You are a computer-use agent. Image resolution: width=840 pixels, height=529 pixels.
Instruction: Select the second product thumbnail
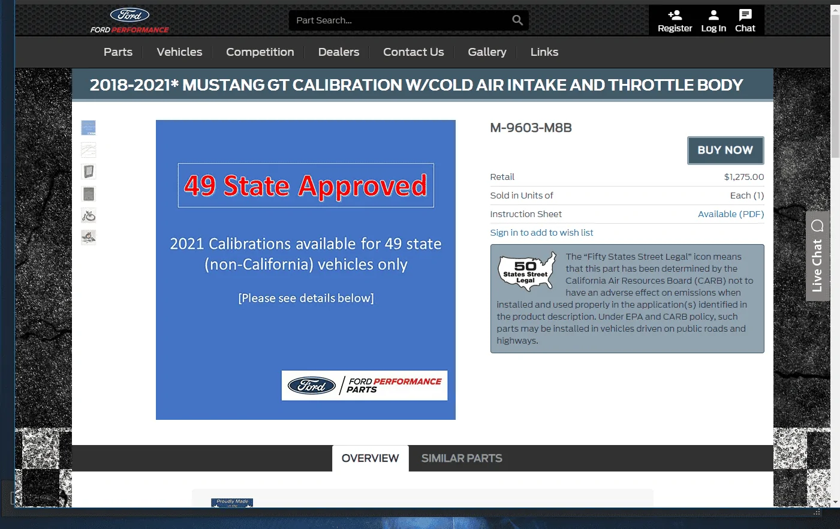(88, 150)
